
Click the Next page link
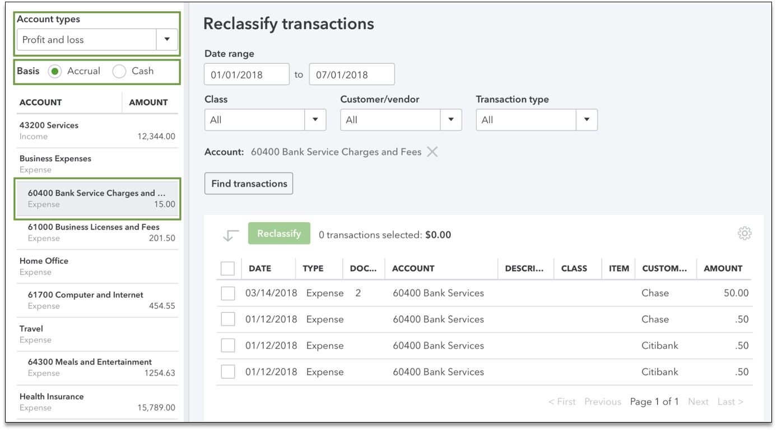(x=698, y=402)
